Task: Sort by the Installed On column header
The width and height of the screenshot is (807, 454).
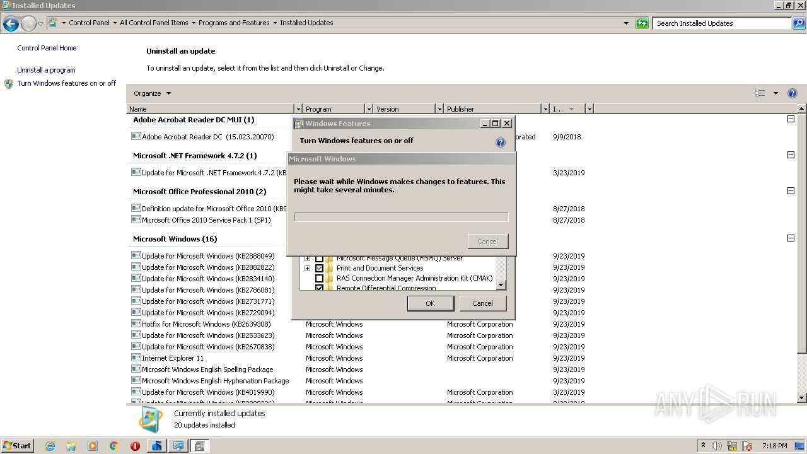Action: coord(567,109)
